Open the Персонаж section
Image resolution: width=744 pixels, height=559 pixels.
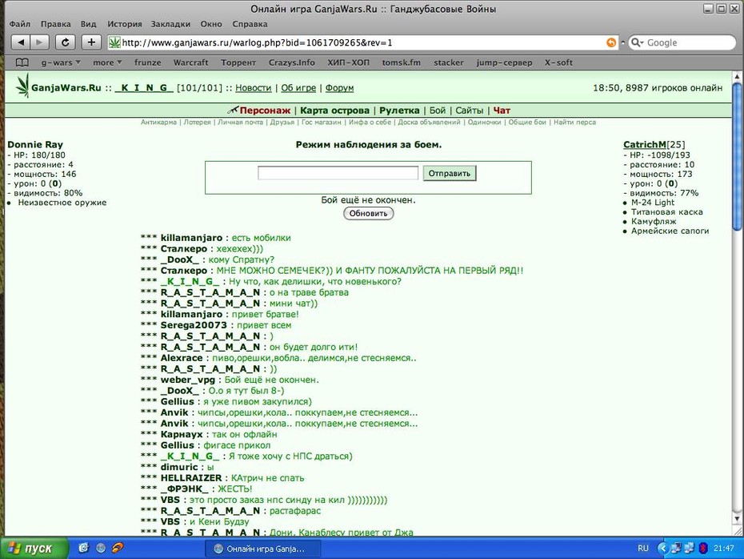click(x=265, y=111)
